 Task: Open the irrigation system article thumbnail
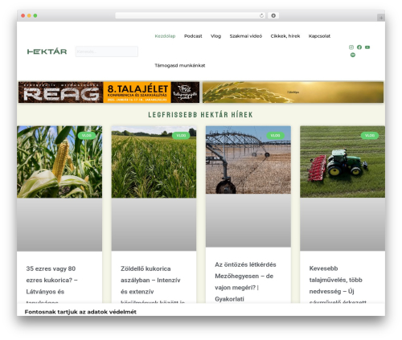click(248, 160)
